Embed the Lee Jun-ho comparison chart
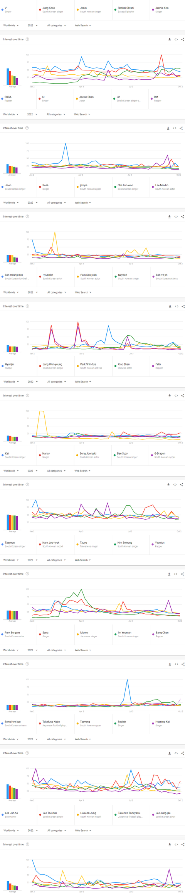The width and height of the screenshot is (185, 894). click(176, 844)
